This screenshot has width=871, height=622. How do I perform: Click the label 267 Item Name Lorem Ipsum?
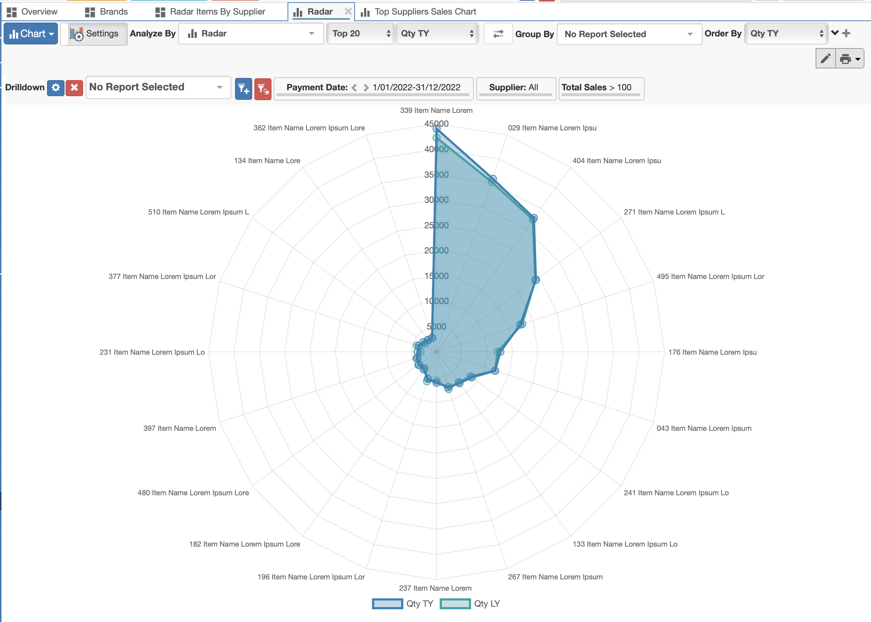coord(555,577)
